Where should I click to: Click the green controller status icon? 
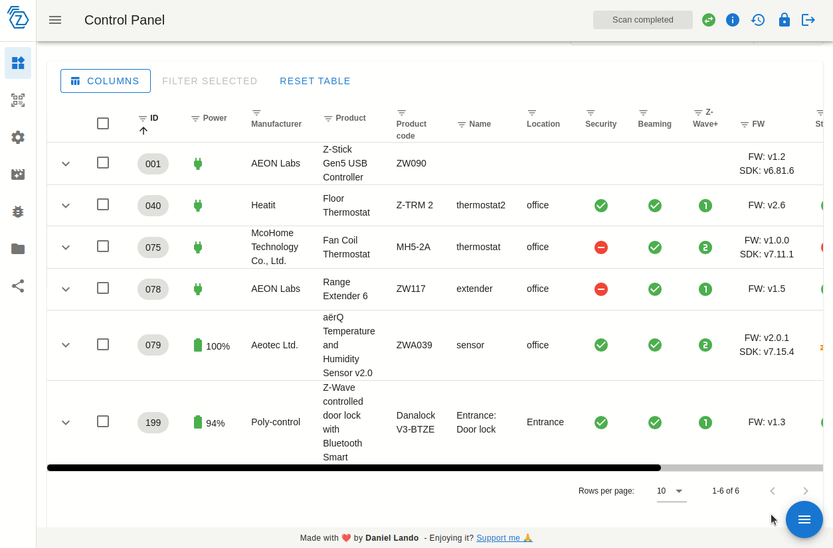(709, 20)
